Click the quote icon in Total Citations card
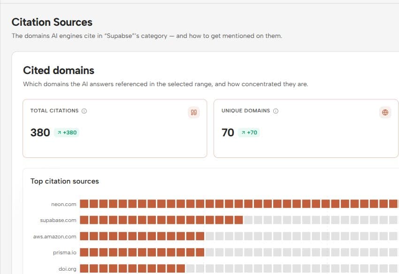This screenshot has width=399, height=274. (x=194, y=112)
